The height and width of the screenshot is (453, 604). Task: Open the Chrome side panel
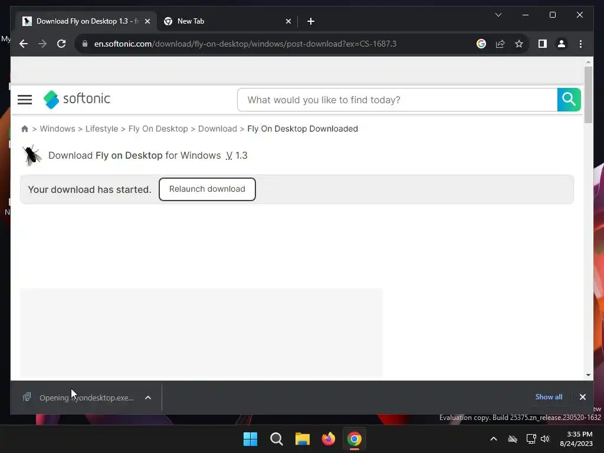point(543,44)
